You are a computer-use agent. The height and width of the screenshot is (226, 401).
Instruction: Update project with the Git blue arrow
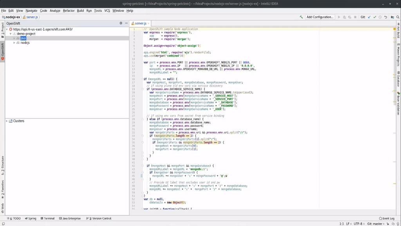click(369, 17)
